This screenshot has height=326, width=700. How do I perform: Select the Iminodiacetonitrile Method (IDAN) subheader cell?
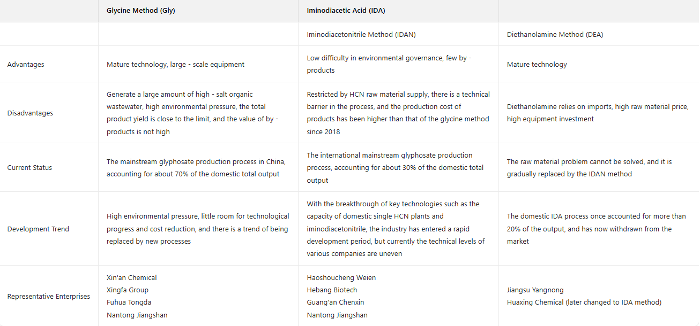point(361,34)
